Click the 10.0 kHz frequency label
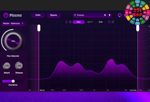The height and width of the screenshot is (102, 150). click(133, 90)
